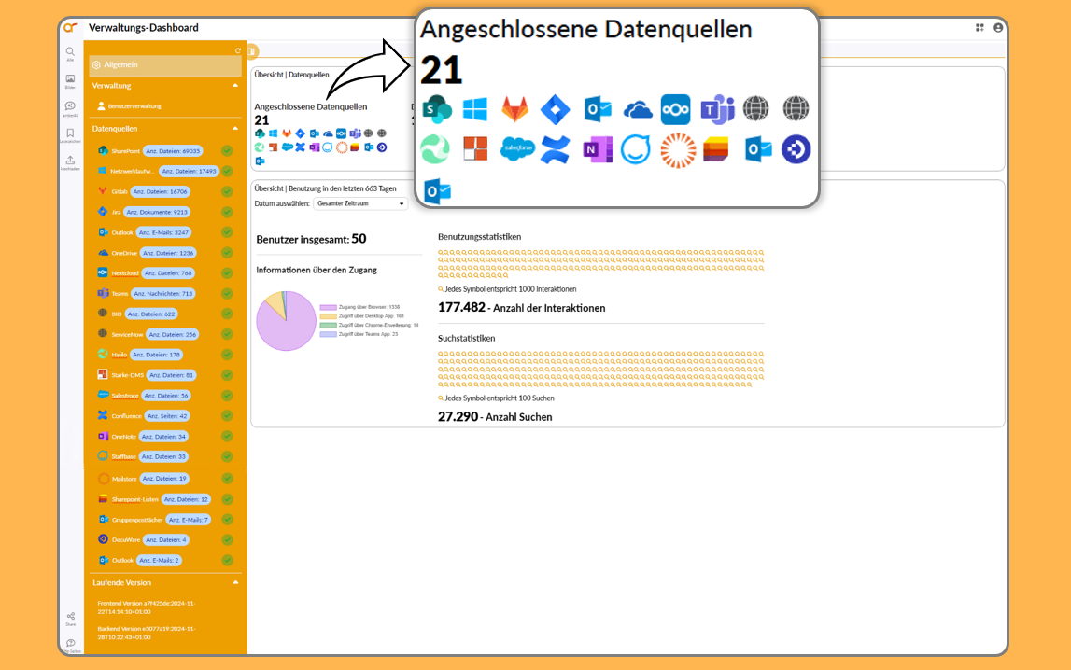This screenshot has height=670, width=1071.
Task: Collapse the Verwaltung section arrow
Action: (x=235, y=85)
